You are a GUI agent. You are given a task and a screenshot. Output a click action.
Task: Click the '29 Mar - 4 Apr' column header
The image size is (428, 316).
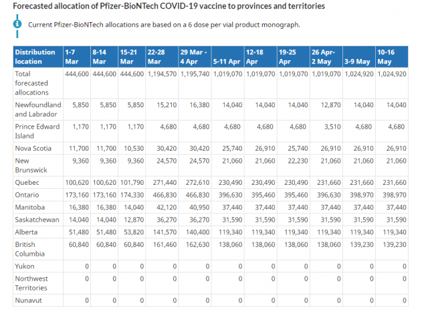195,57
